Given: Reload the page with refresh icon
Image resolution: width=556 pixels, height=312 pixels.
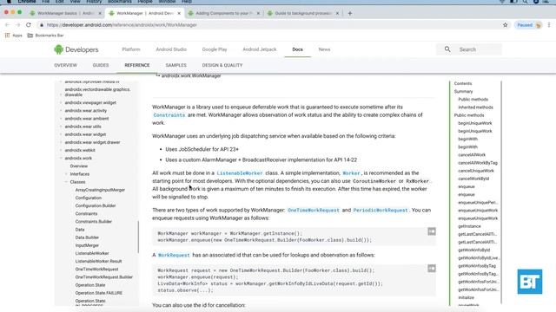Looking at the screenshot, I should point(29,25).
